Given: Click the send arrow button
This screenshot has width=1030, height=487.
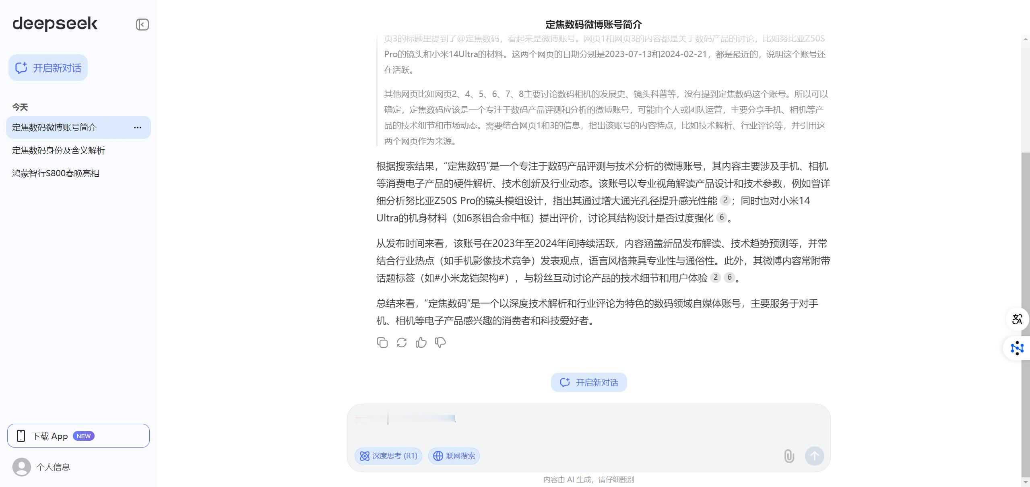Looking at the screenshot, I should [x=814, y=456].
